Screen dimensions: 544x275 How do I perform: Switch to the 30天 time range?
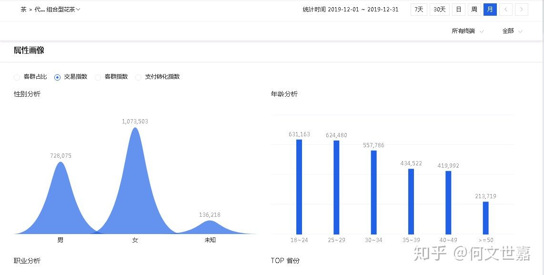[440, 10]
